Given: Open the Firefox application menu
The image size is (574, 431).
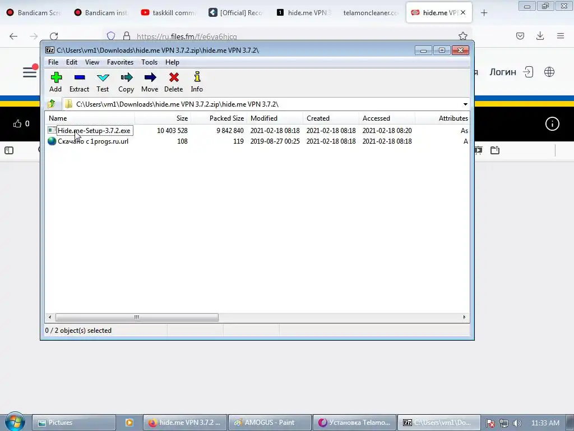Looking at the screenshot, I should coord(561,36).
